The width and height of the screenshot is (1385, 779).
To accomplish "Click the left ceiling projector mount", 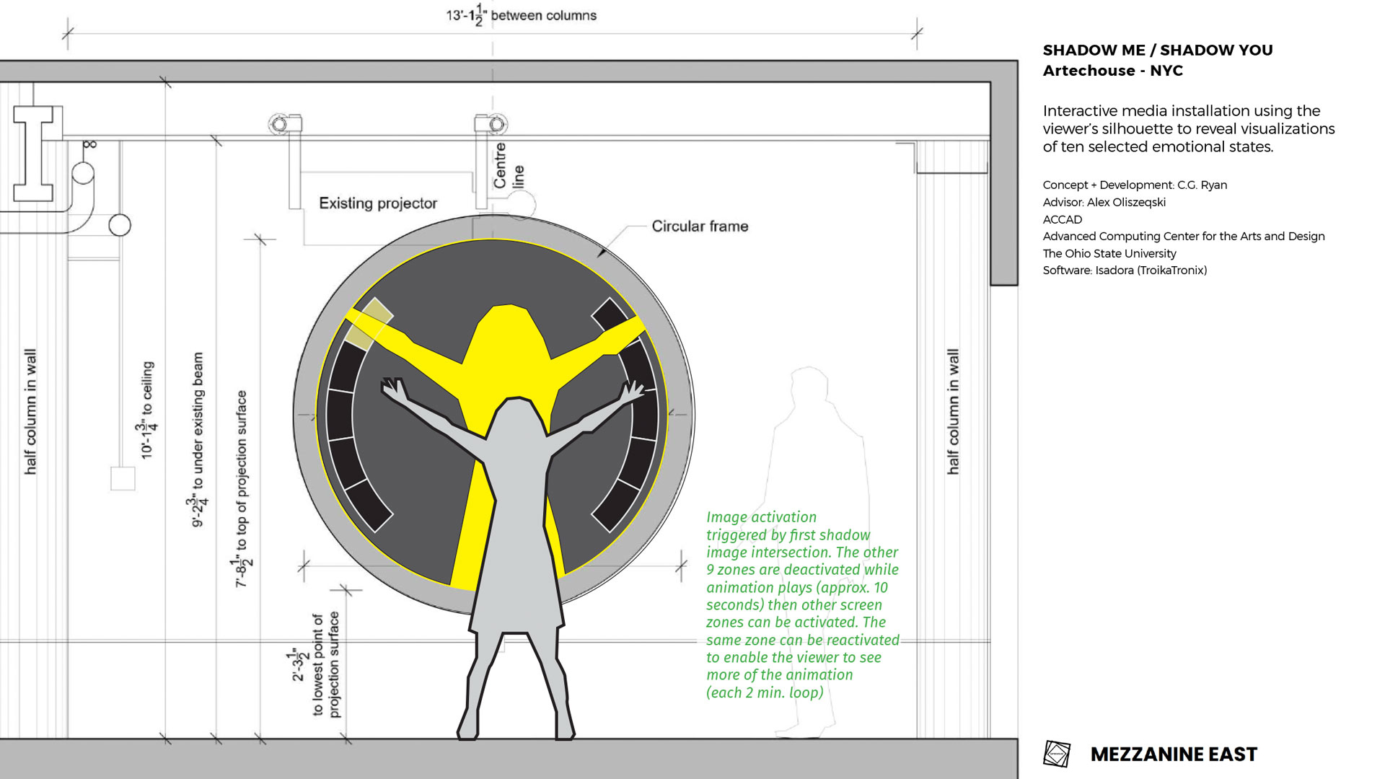I will (x=283, y=125).
